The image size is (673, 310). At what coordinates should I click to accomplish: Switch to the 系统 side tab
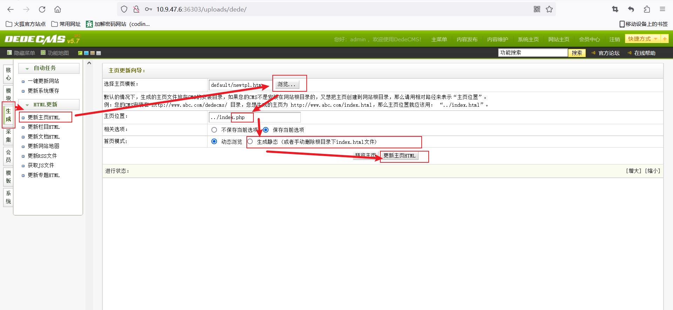pos(8,197)
